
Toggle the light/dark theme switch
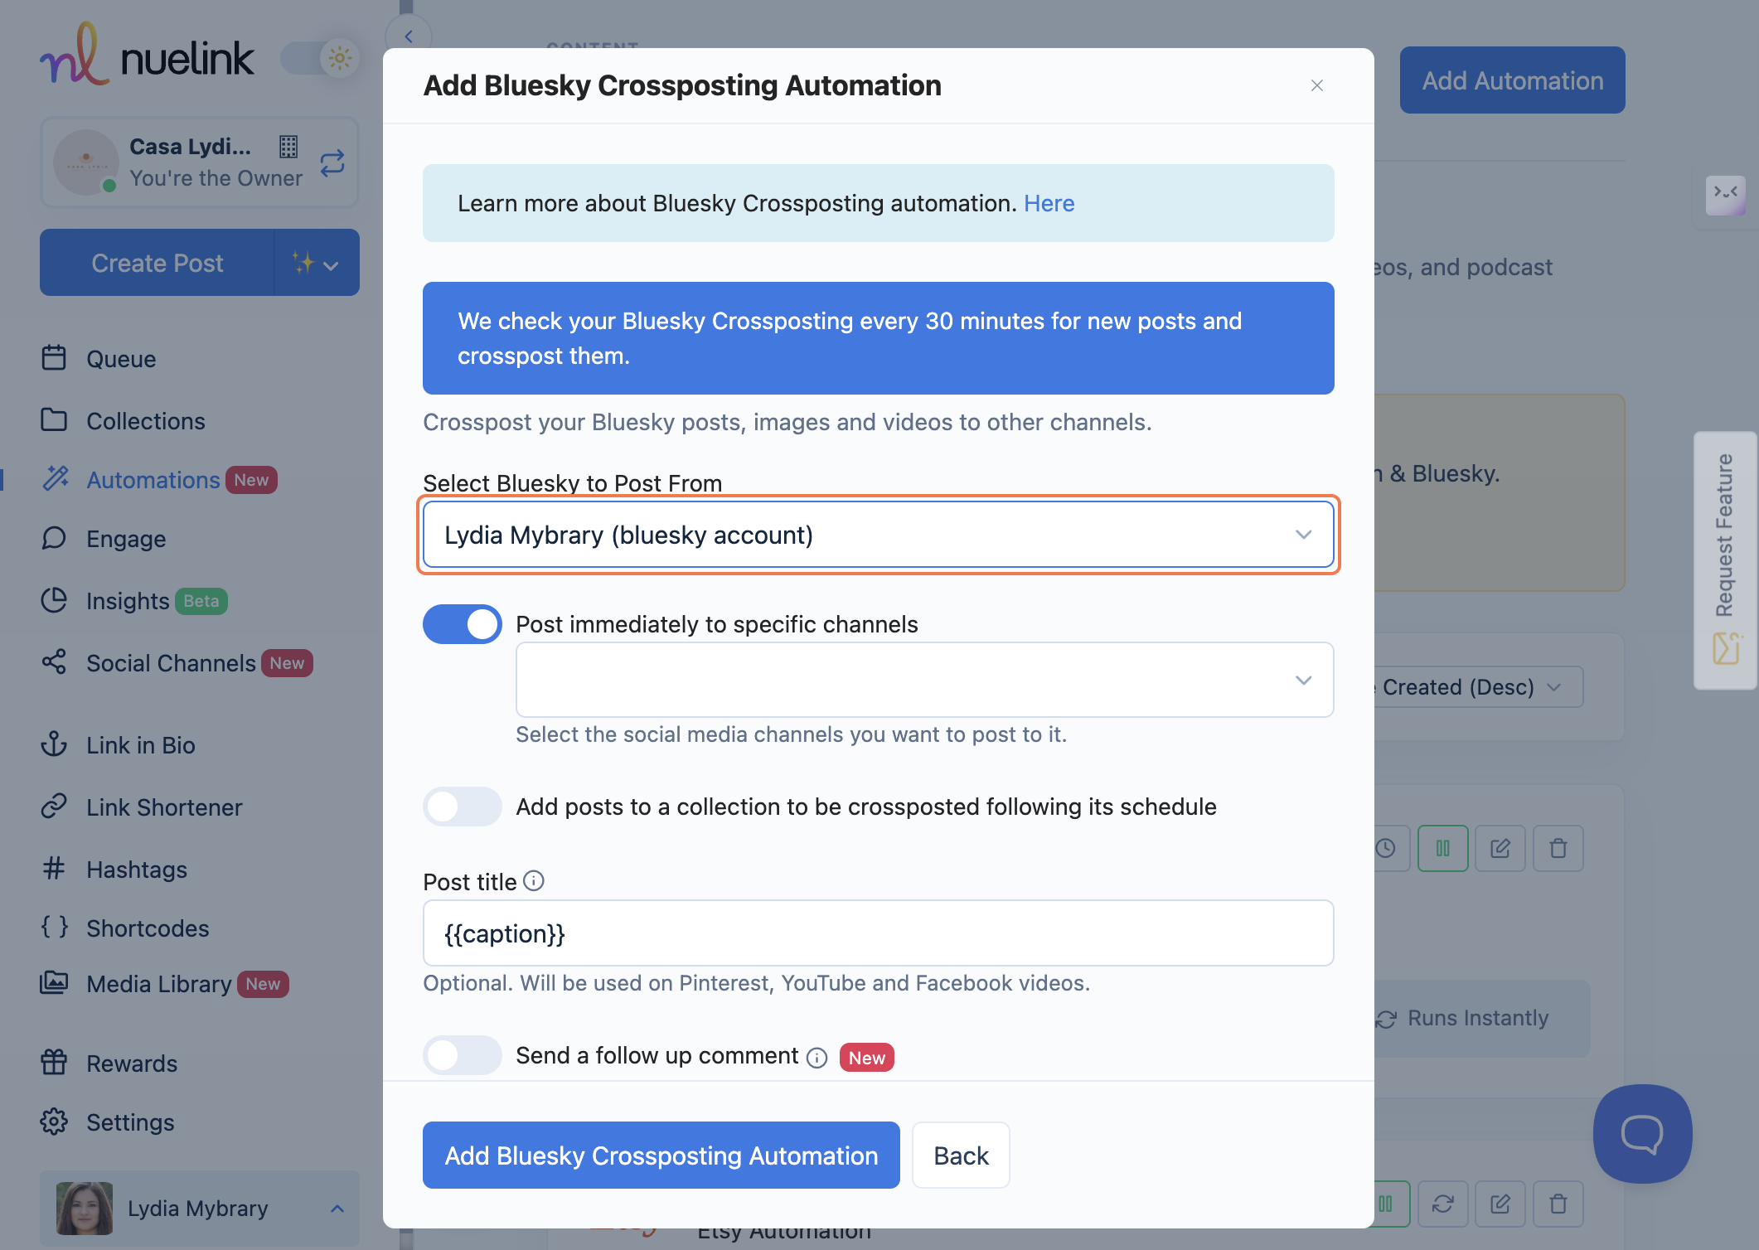[x=320, y=58]
